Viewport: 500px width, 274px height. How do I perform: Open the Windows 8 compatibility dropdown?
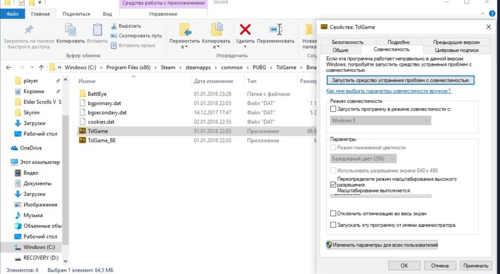click(381, 120)
